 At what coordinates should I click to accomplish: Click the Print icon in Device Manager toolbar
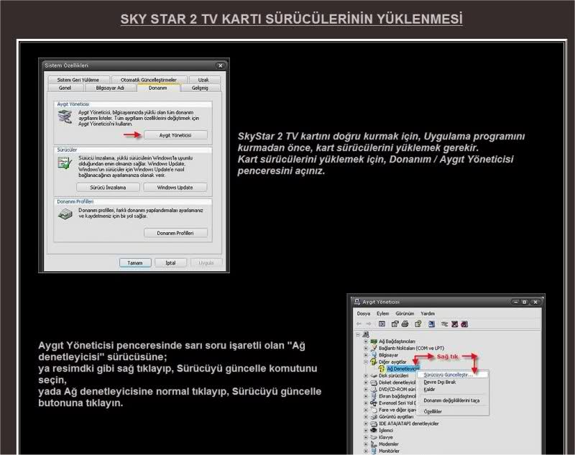point(405,323)
